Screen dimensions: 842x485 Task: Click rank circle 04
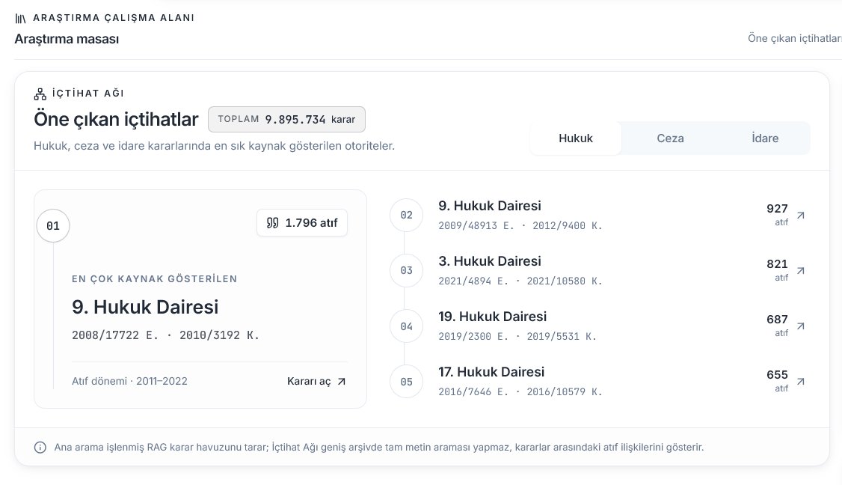[x=407, y=326]
